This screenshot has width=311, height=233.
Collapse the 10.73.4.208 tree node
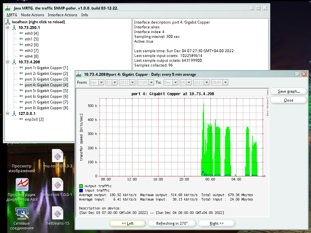(8, 62)
